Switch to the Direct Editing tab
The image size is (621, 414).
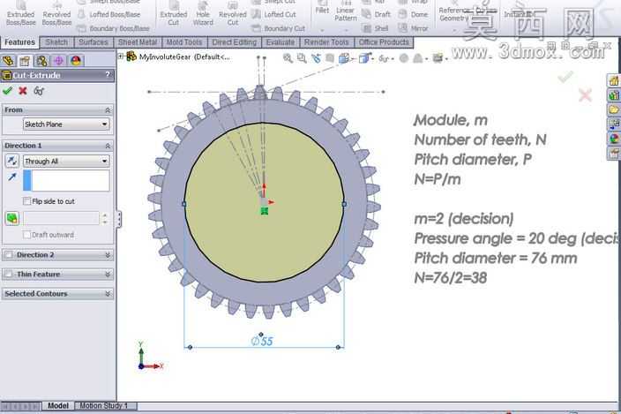[234, 42]
